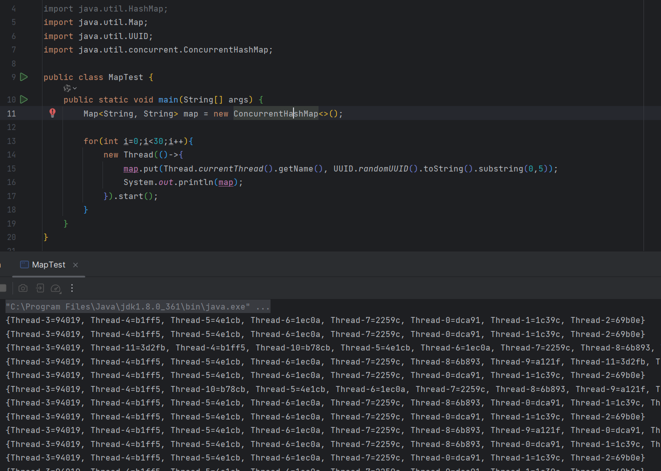Click console row with 'Thread-9=a121f, Thread-0=dca91'
Screen dimensions: 661x471
pyautogui.click(x=330, y=430)
